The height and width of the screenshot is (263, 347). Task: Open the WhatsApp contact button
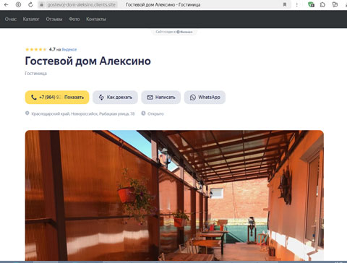point(205,98)
